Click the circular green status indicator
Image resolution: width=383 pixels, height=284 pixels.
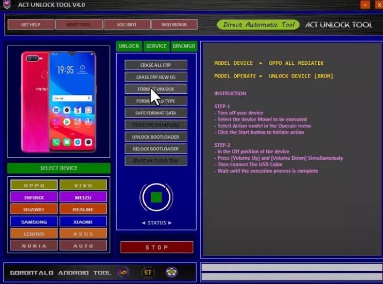(x=156, y=197)
